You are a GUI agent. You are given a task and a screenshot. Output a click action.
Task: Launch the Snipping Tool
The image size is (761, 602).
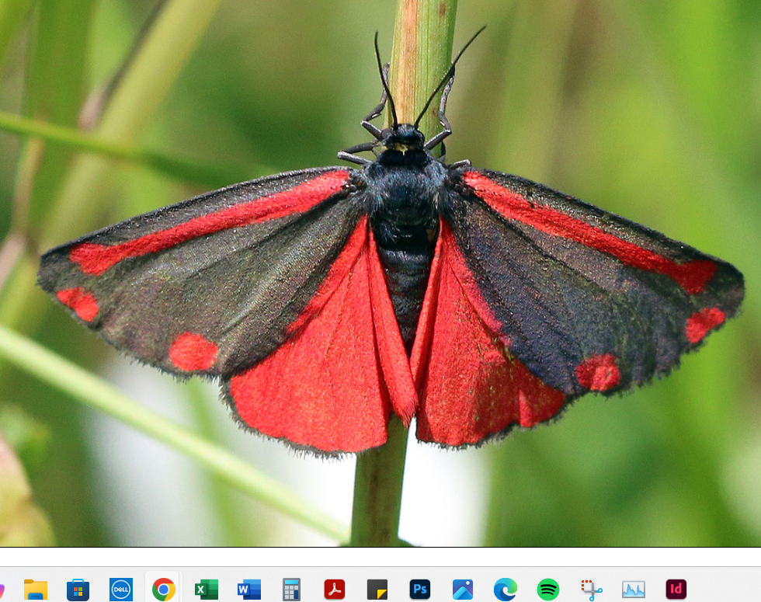[591, 590]
